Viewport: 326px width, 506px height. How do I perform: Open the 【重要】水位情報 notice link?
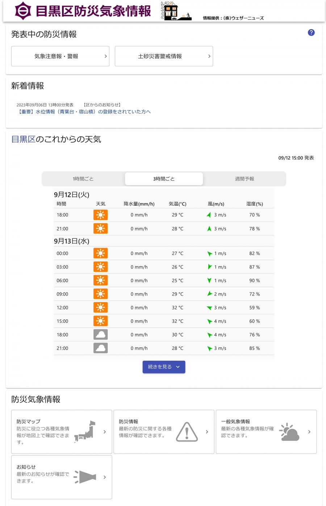tap(84, 112)
